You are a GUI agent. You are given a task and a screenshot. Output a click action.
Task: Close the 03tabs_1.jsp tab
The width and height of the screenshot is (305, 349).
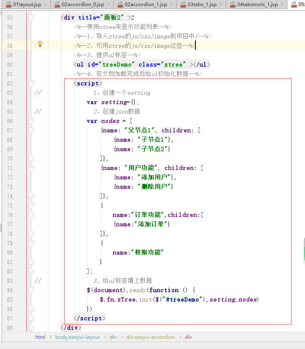[x=221, y=4]
